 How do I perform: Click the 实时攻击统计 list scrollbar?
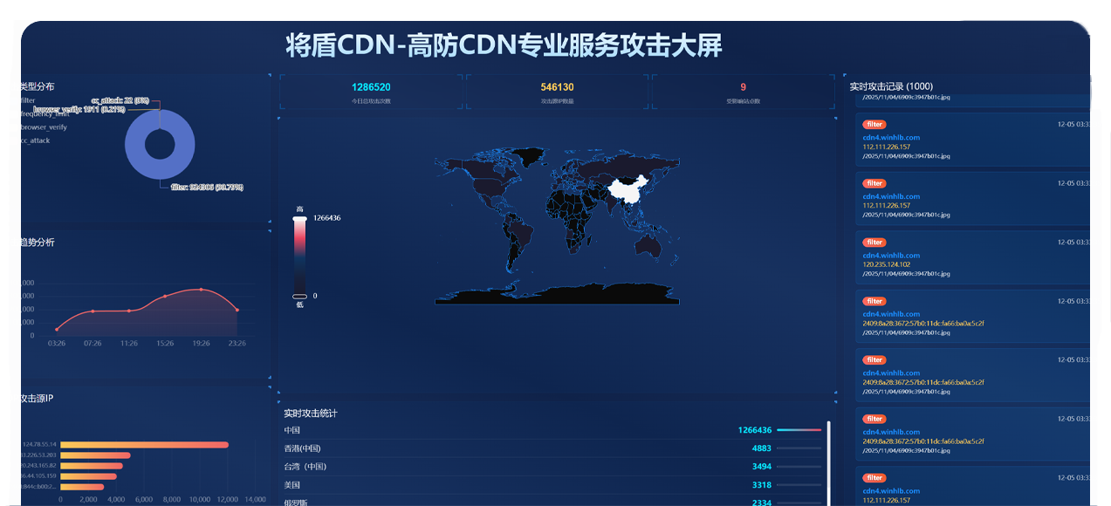pos(828,462)
